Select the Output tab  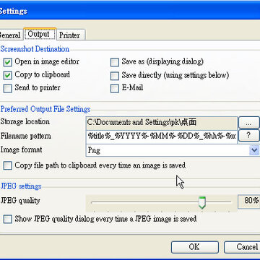40,34
